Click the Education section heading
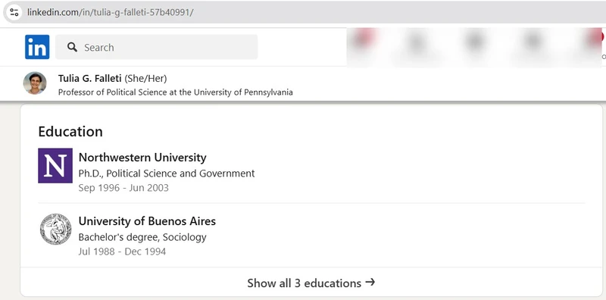This screenshot has width=606, height=300. coord(70,132)
